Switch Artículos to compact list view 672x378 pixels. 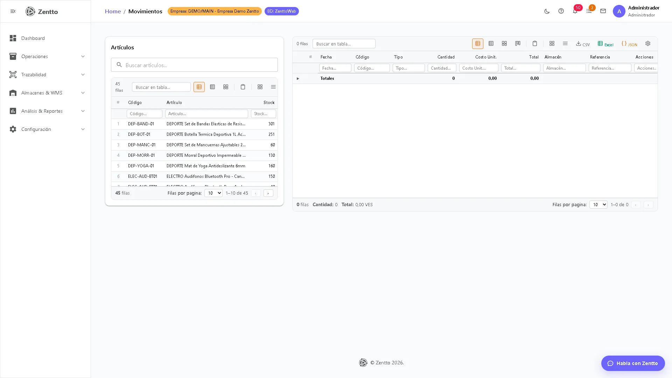(212, 87)
